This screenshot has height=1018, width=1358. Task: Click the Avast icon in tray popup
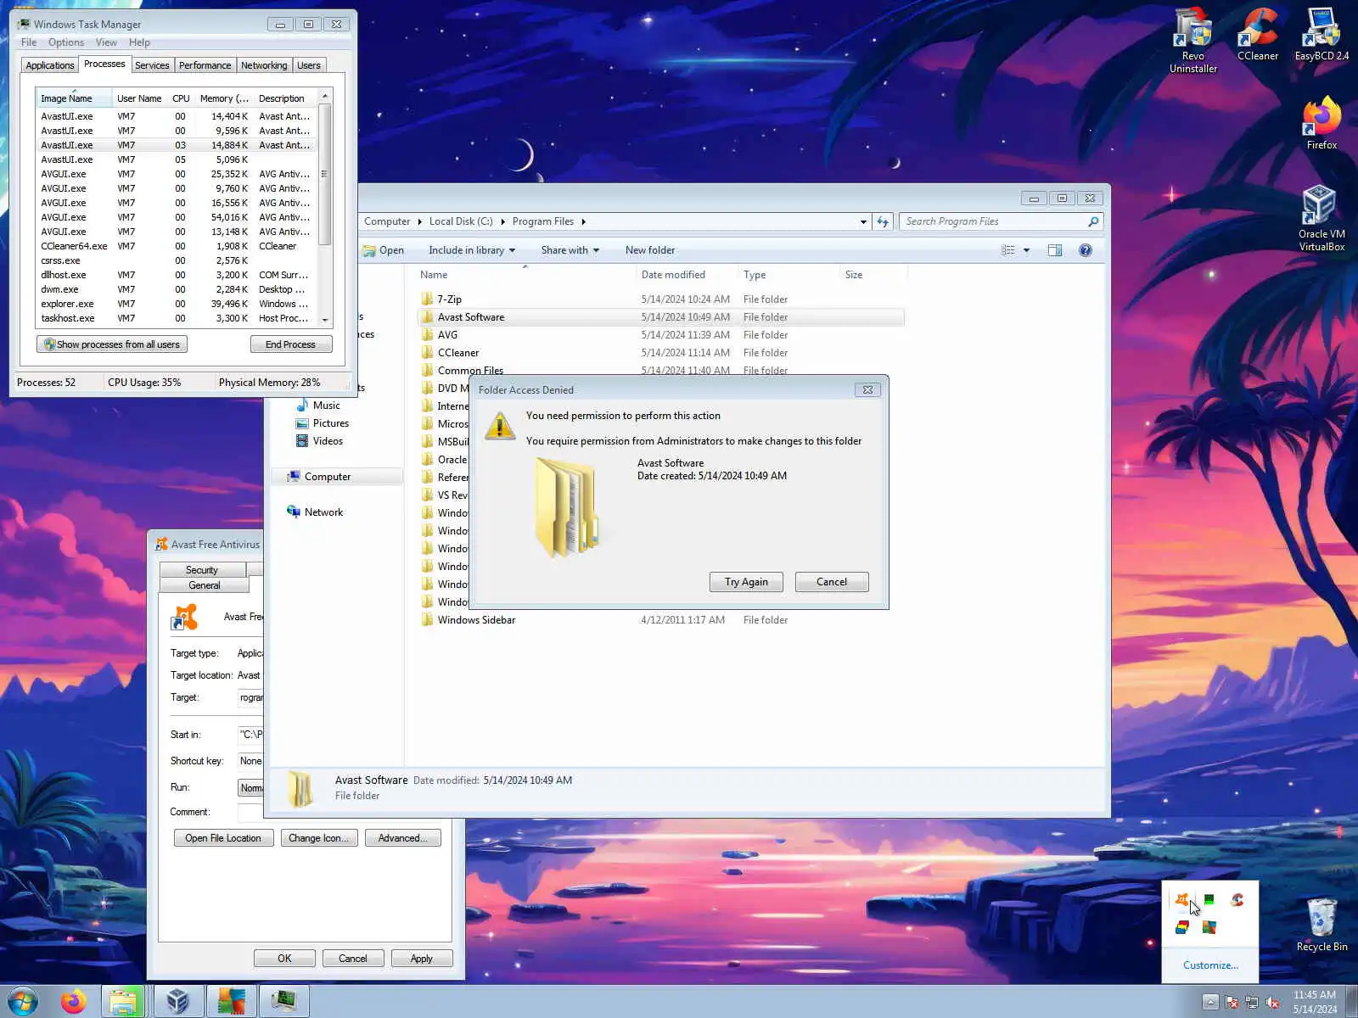[x=1181, y=900]
